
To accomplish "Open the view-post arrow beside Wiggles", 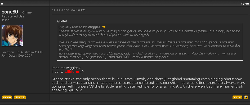I will pos(104,27).
